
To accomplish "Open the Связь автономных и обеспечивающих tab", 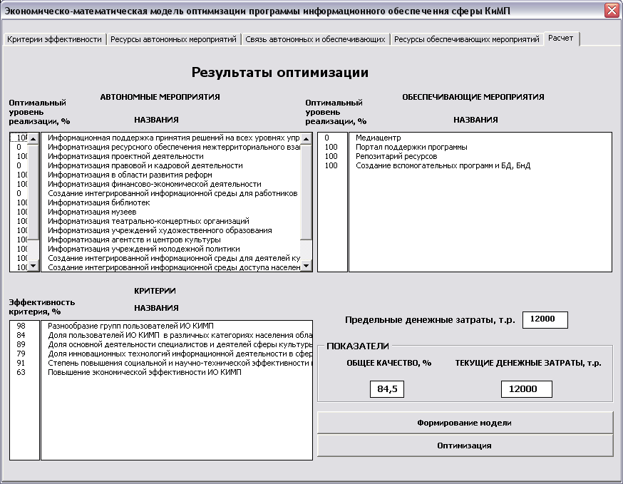I will [x=315, y=39].
